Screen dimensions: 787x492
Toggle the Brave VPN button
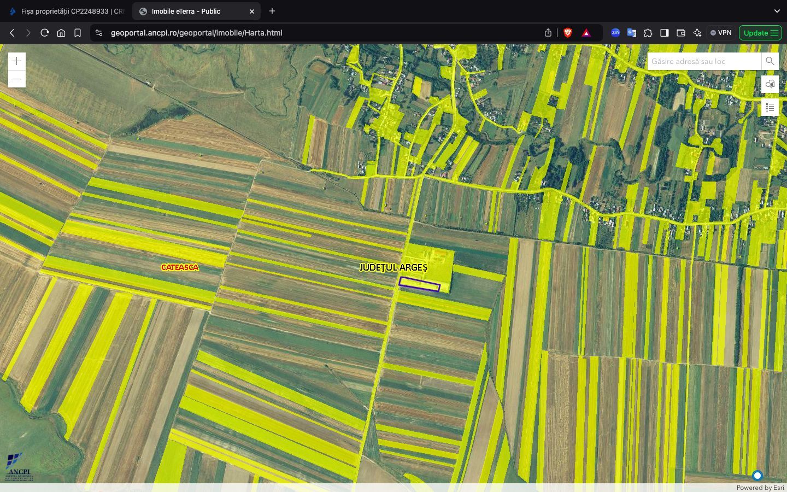click(x=720, y=33)
